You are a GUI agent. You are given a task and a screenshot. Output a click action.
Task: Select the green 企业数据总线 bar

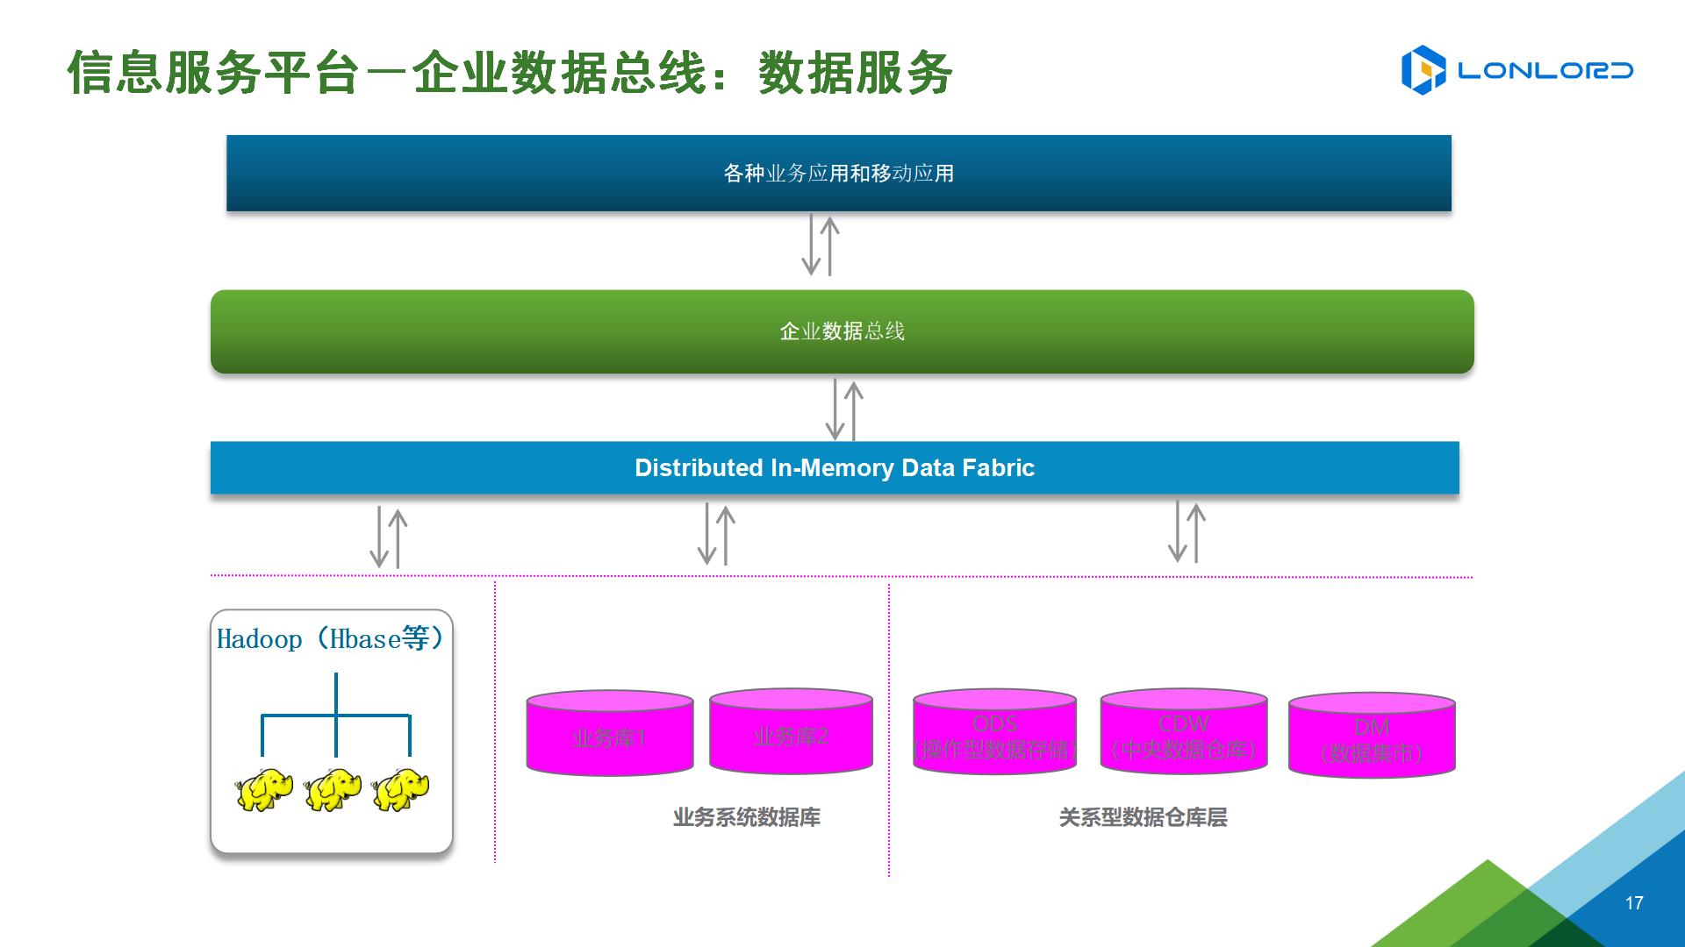(842, 331)
